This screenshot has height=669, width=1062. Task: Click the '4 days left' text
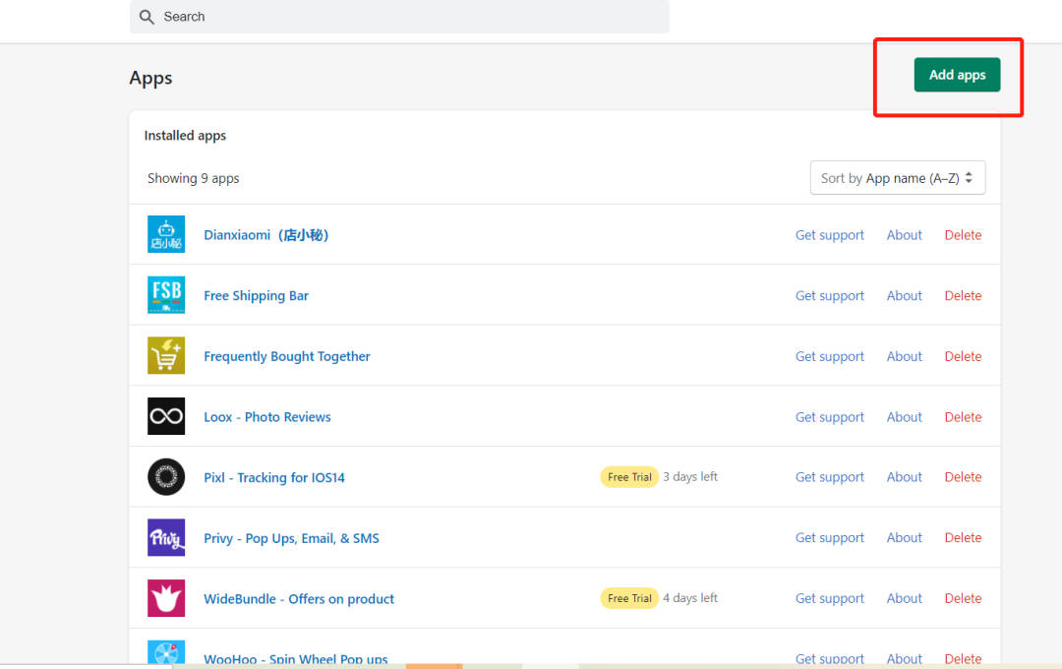(x=690, y=598)
